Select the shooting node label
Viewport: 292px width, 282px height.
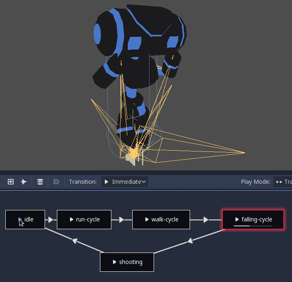(131, 262)
